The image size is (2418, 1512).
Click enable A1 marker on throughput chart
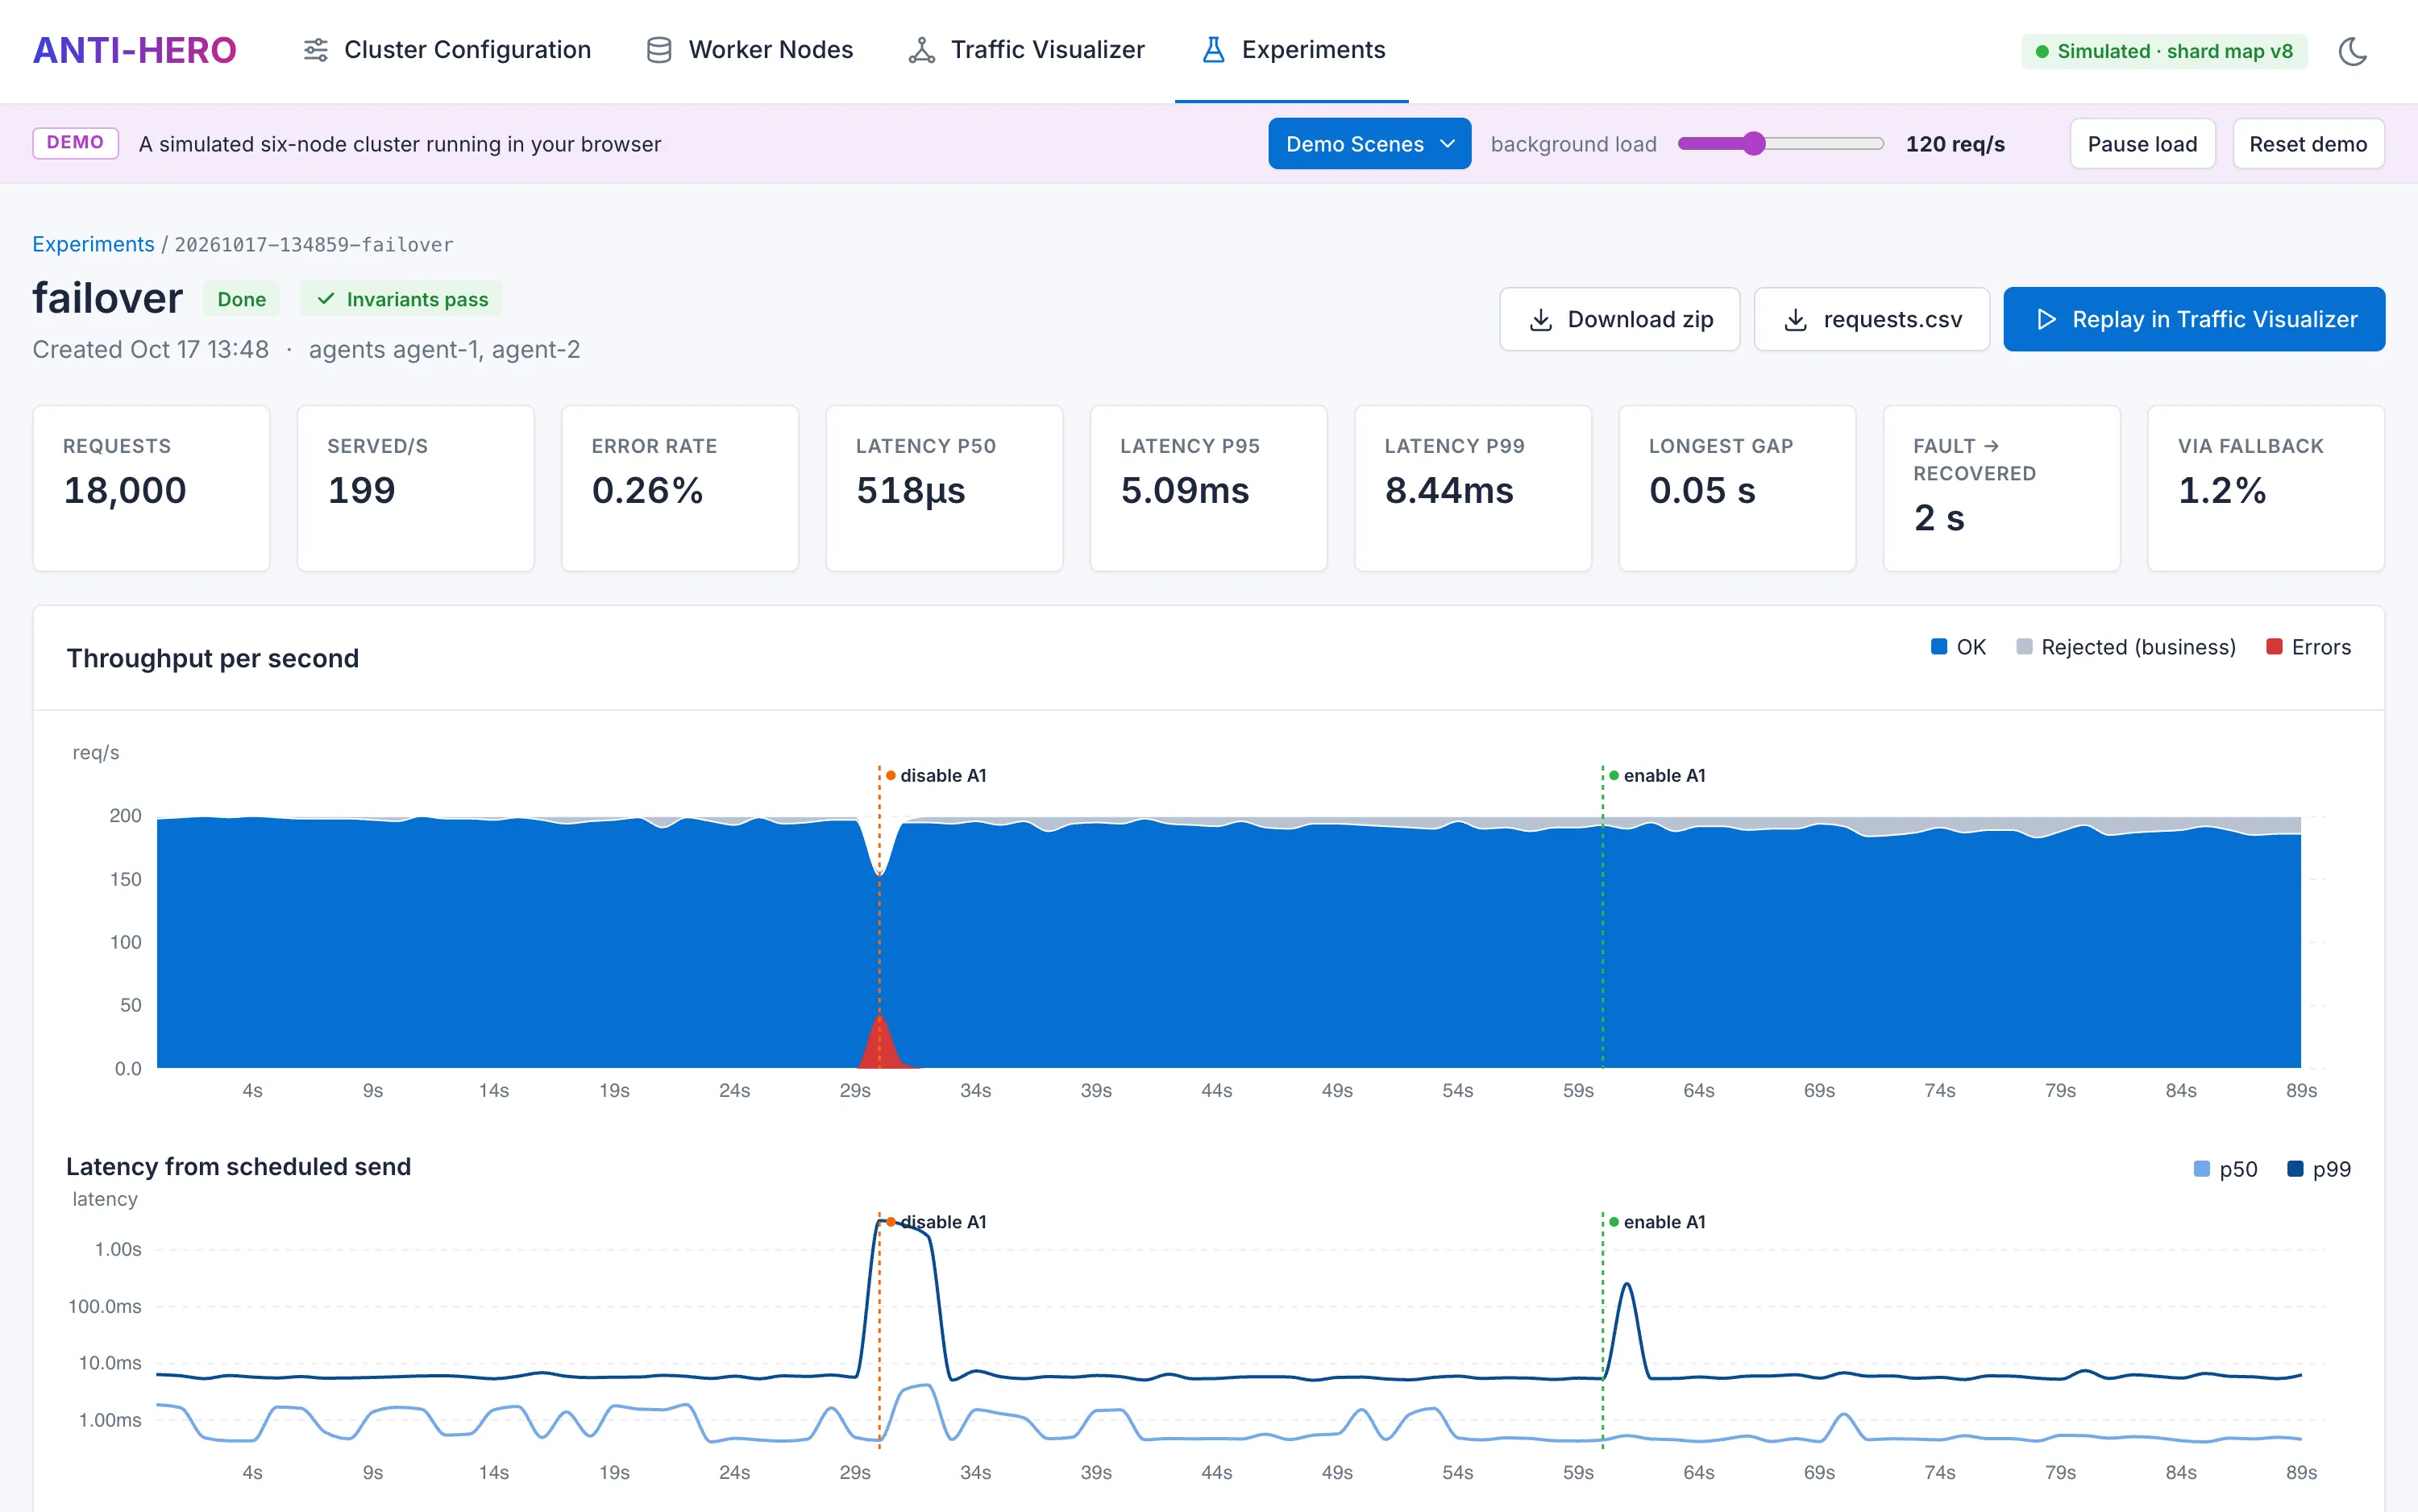[x=1656, y=775]
